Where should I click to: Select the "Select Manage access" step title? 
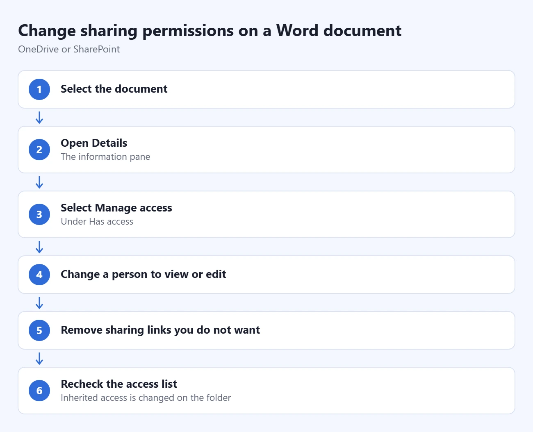point(116,208)
